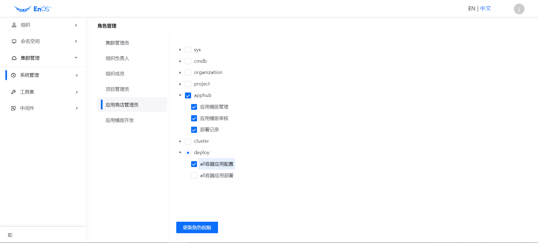The height and width of the screenshot is (243, 538).
Task: Uncheck the 部署记录 checkbox
Action: pyautogui.click(x=194, y=130)
